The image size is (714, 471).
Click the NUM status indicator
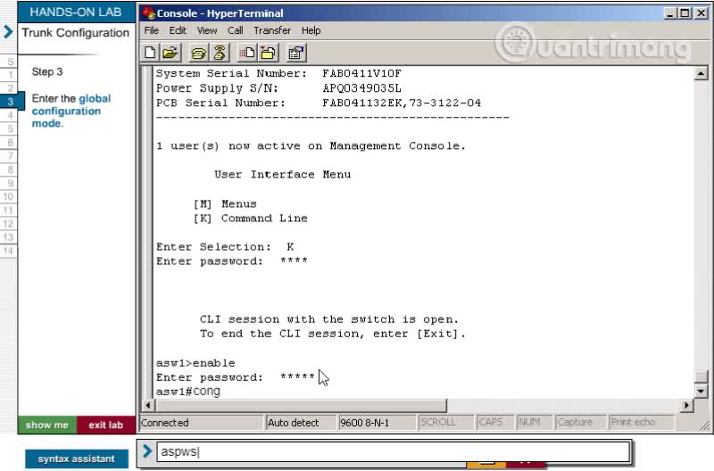coord(535,423)
